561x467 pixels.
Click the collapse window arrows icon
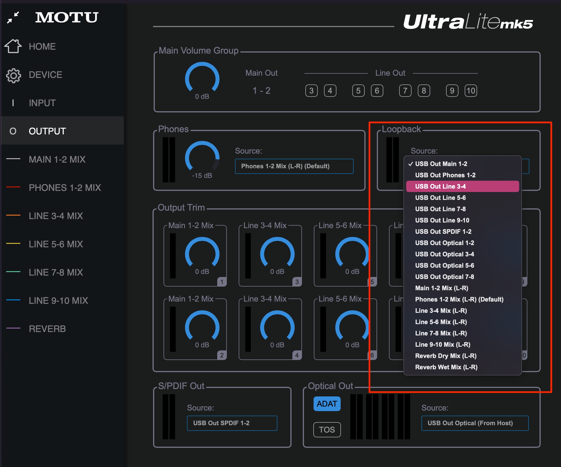coord(13,18)
